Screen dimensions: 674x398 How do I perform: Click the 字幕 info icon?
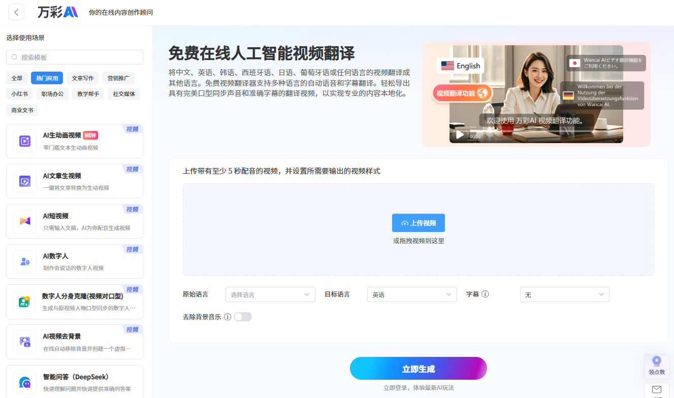point(485,294)
